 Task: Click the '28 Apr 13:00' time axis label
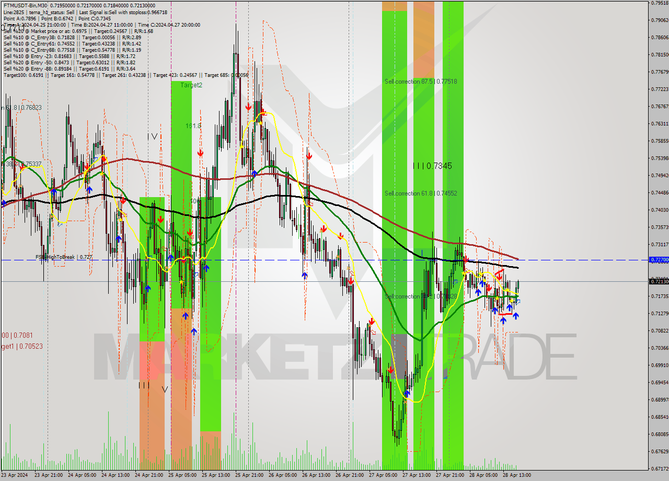[516, 475]
